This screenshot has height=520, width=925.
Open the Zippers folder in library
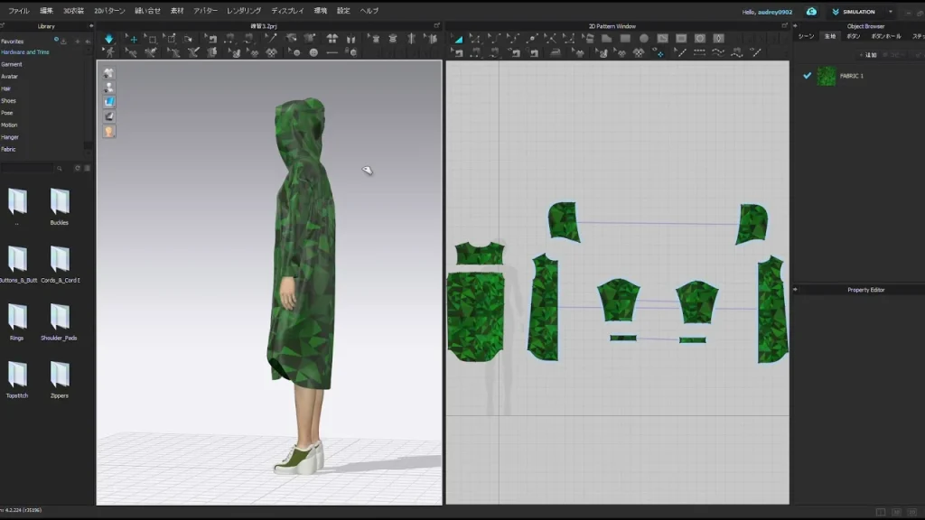point(60,376)
